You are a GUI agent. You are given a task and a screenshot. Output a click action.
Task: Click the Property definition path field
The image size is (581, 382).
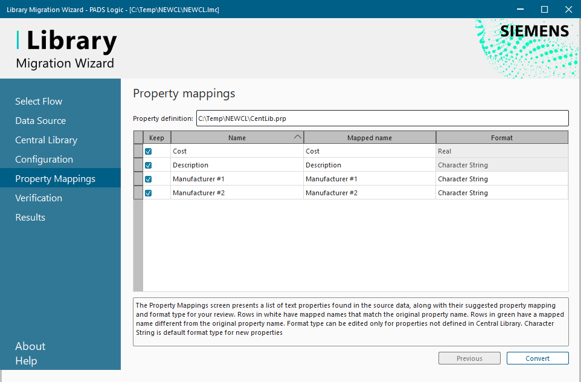pyautogui.click(x=382, y=118)
